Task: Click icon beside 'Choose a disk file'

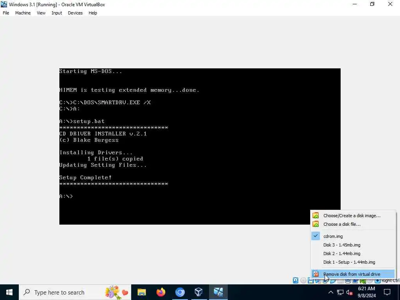Action: pos(316,224)
